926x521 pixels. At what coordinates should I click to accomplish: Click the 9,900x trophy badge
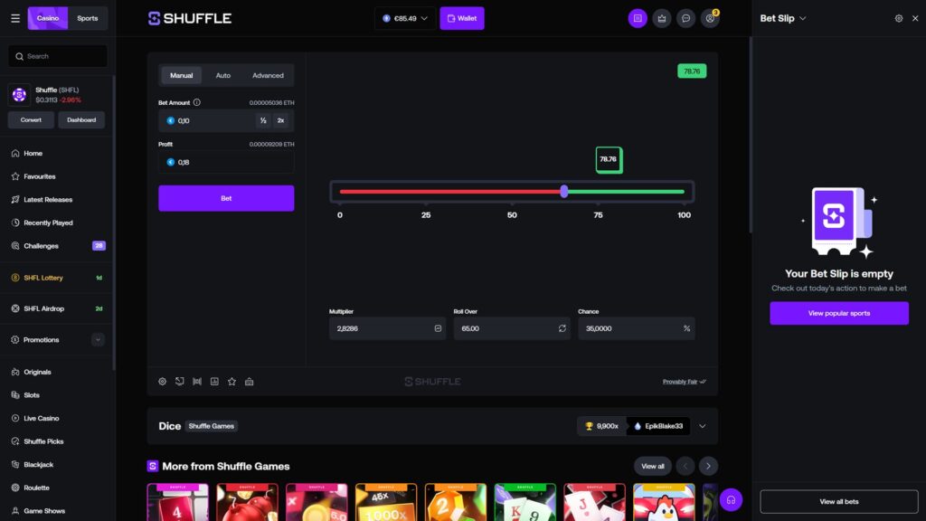601,426
